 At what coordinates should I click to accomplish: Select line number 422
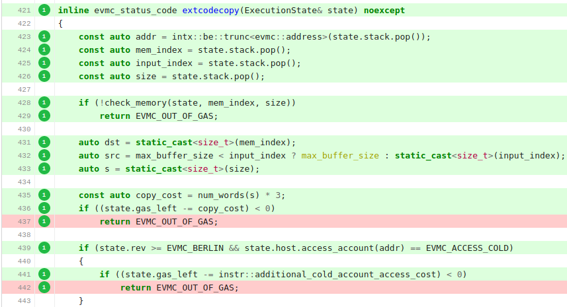pos(24,24)
